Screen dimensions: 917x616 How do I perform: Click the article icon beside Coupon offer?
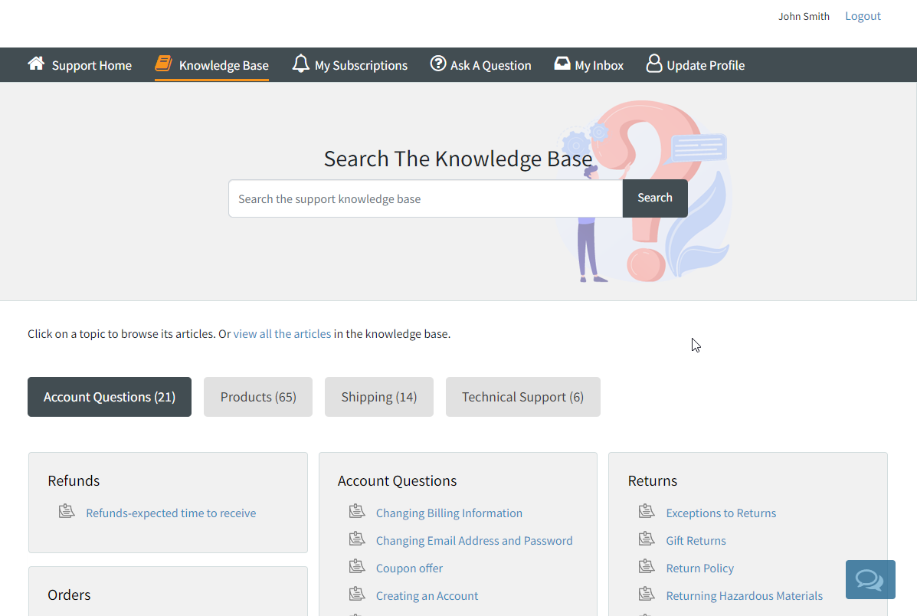tap(357, 566)
